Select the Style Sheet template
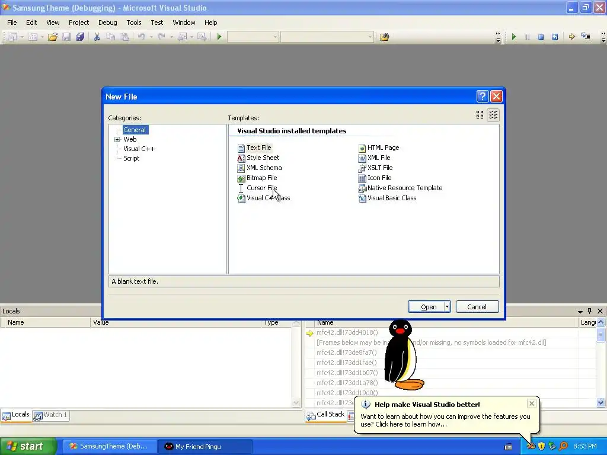Image resolution: width=607 pixels, height=455 pixels. click(258, 158)
